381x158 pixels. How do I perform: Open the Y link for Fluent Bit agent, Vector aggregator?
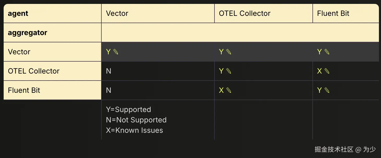tap(319, 52)
